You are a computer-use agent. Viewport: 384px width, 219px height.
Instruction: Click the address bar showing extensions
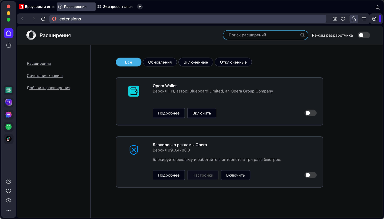pyautogui.click(x=188, y=19)
